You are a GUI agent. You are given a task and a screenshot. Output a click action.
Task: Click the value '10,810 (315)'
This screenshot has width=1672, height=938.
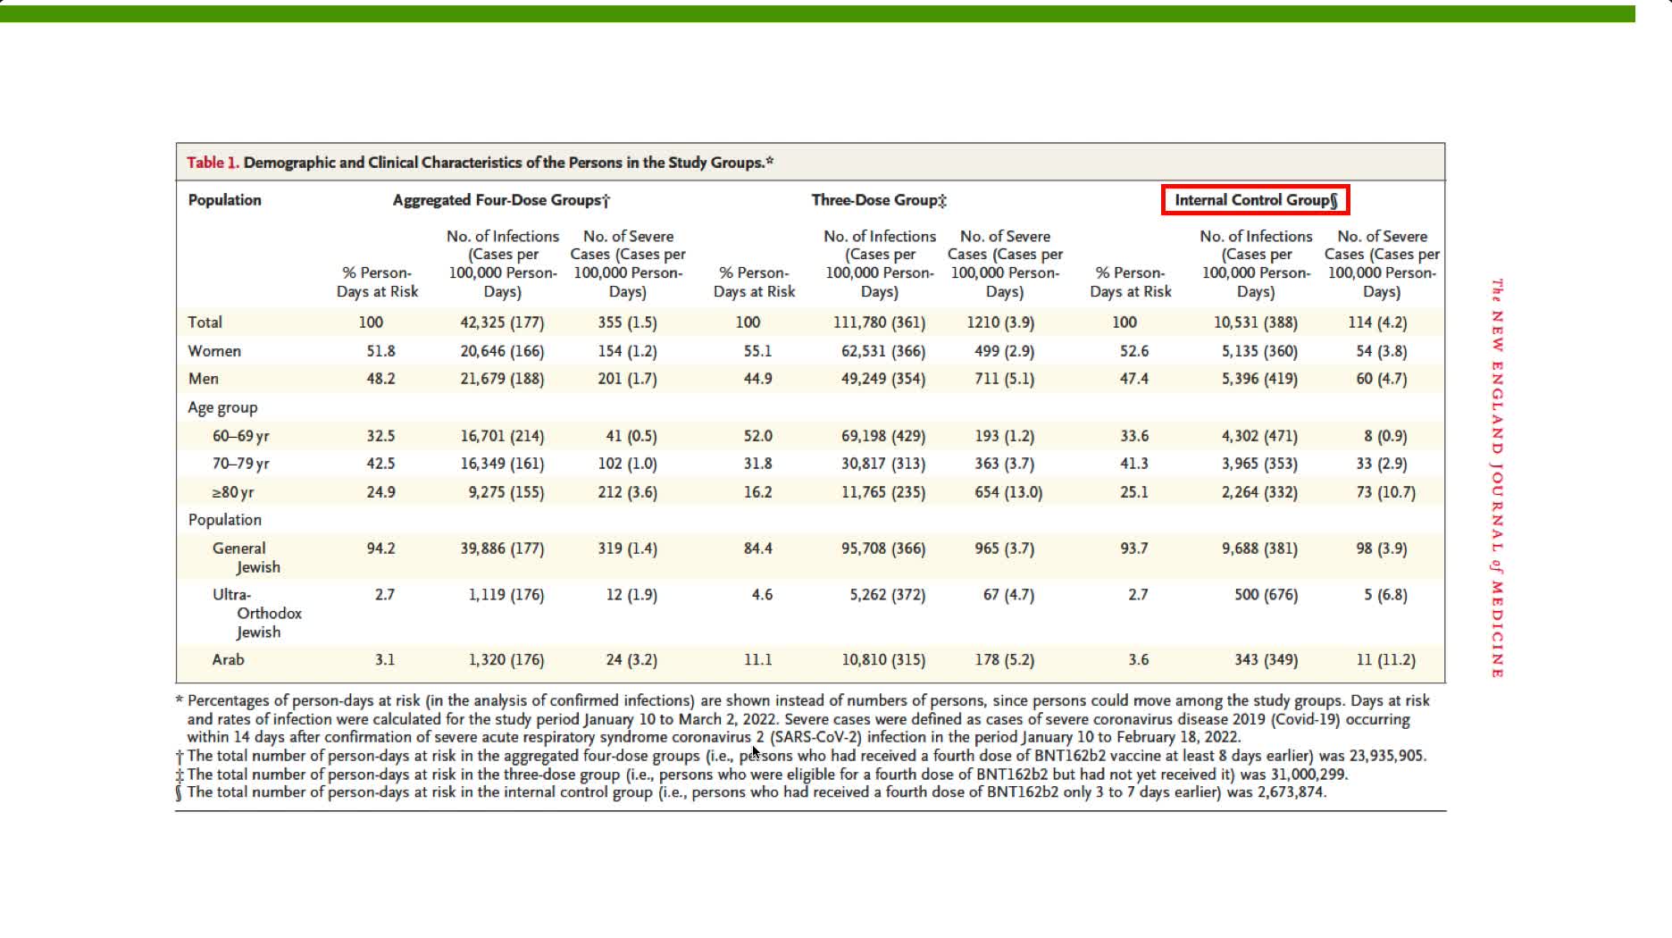tap(882, 660)
